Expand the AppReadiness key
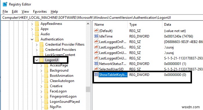 coord(32,24)
